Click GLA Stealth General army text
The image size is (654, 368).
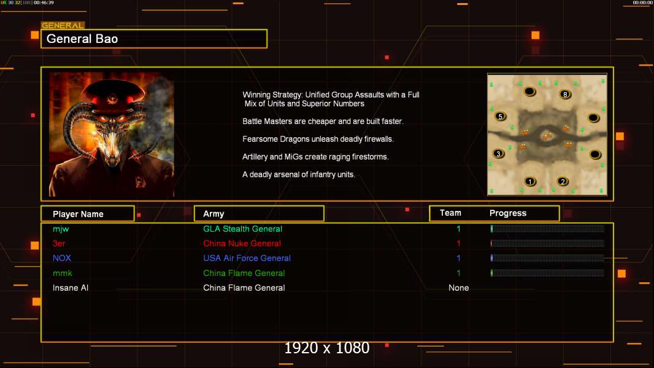[242, 229]
